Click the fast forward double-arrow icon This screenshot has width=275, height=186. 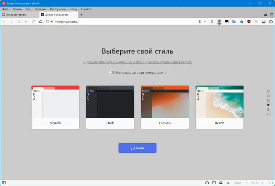point(26,22)
